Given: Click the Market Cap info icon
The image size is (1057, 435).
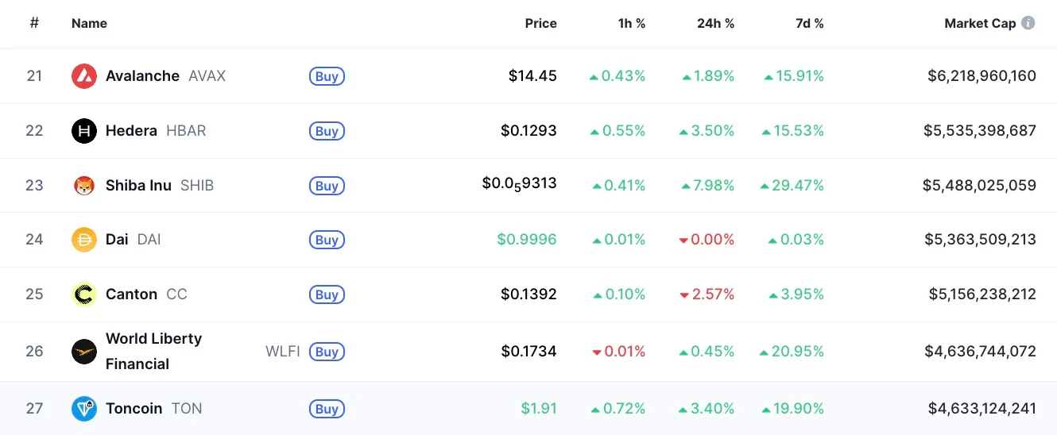Looking at the screenshot, I should tap(1028, 23).
